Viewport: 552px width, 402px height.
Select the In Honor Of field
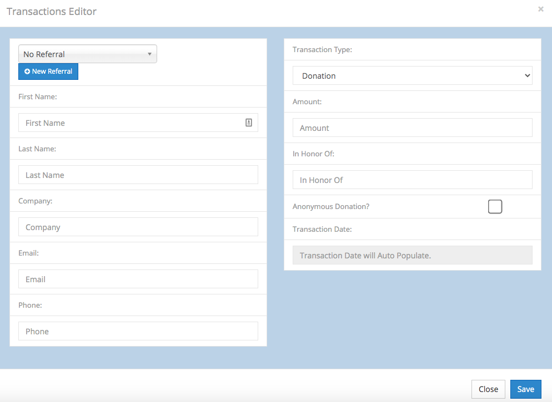click(x=412, y=180)
